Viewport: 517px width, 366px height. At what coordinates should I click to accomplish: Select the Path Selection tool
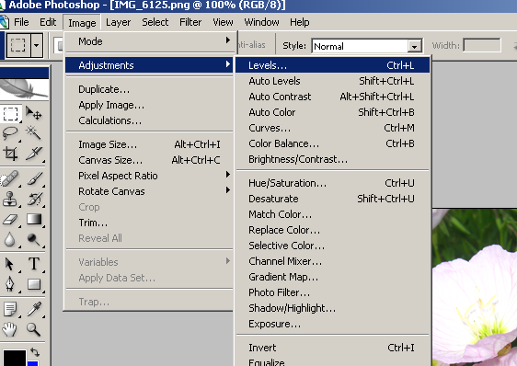pos(9,264)
